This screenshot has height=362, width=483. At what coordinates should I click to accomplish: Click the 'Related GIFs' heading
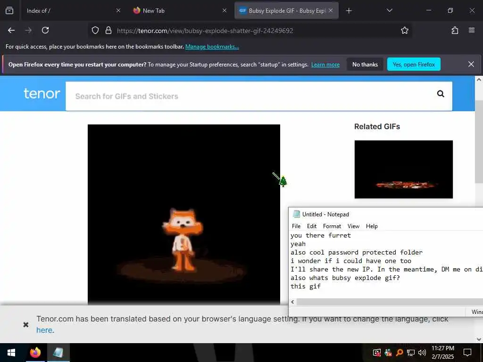[x=377, y=126]
